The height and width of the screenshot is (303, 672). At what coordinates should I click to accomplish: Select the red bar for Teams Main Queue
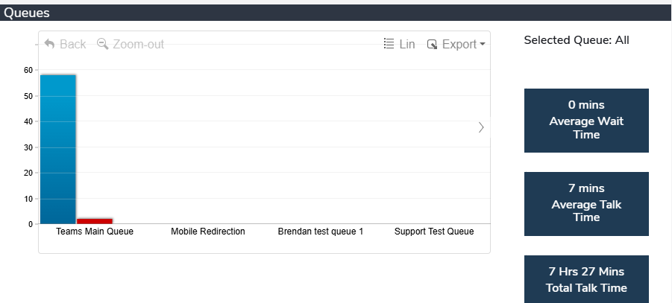coord(95,220)
